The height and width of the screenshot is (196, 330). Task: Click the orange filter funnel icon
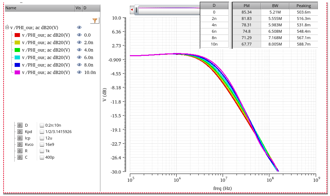(x=95, y=21)
